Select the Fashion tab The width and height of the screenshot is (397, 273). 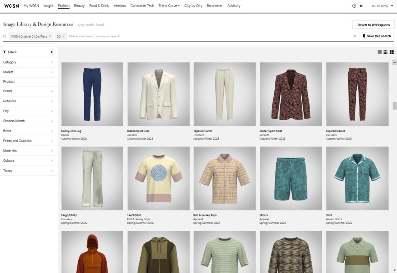[64, 5]
